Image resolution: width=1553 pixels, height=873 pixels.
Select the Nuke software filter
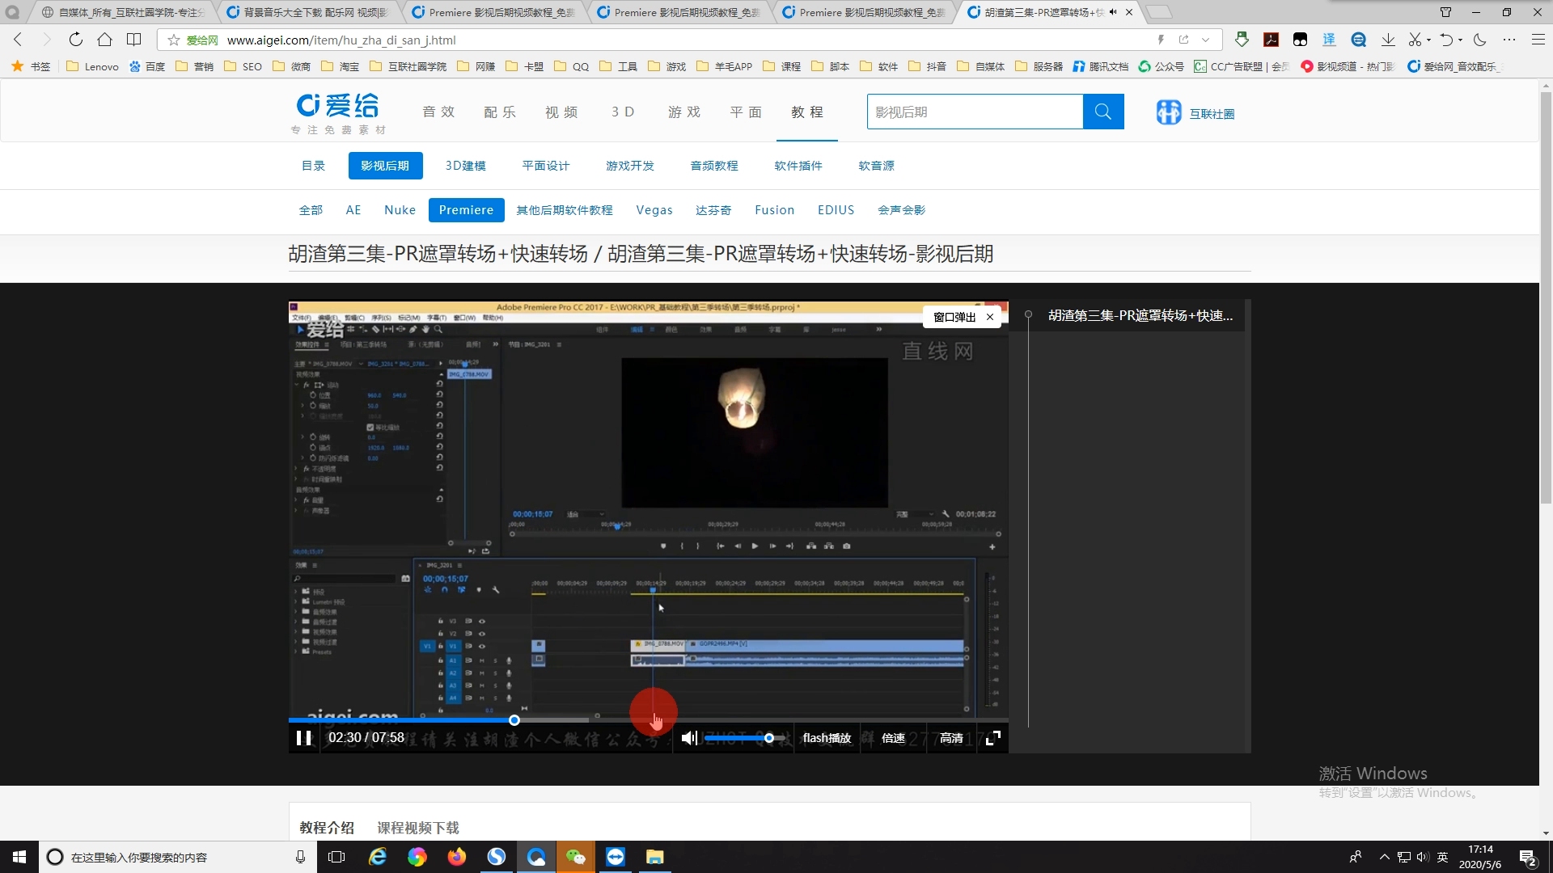[x=400, y=210]
